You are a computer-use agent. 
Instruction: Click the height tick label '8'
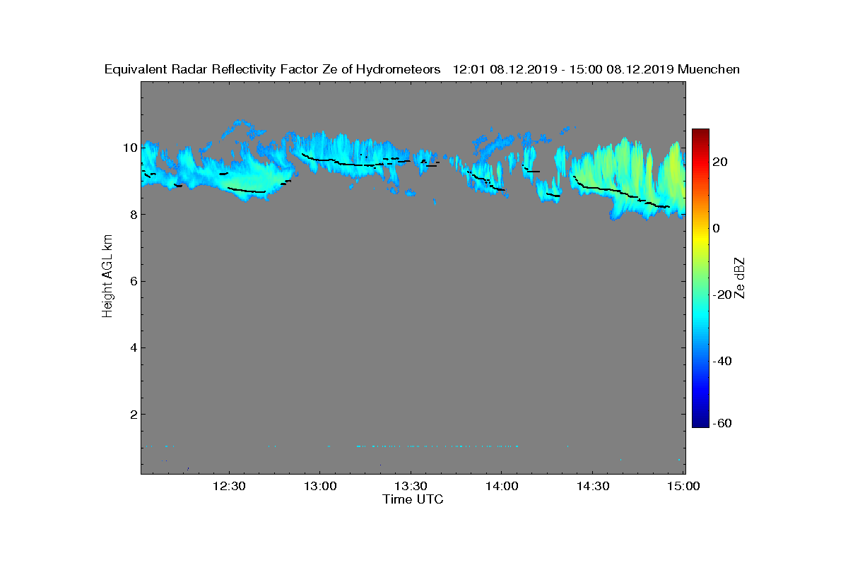133,215
